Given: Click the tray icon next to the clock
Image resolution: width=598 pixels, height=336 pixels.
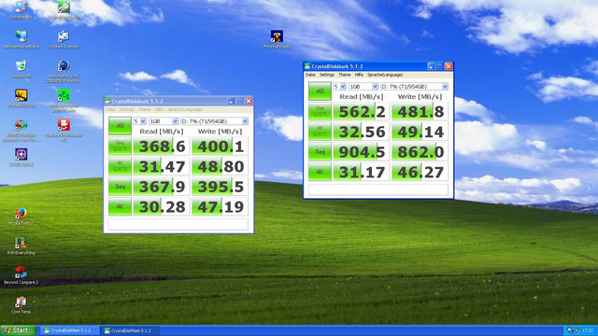Looking at the screenshot, I should pos(577,330).
